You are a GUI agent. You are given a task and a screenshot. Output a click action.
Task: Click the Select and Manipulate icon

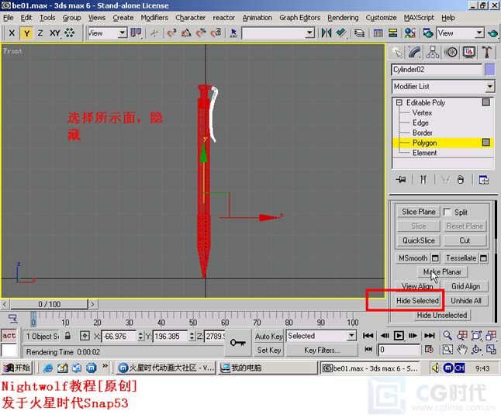pyautogui.click(x=154, y=33)
